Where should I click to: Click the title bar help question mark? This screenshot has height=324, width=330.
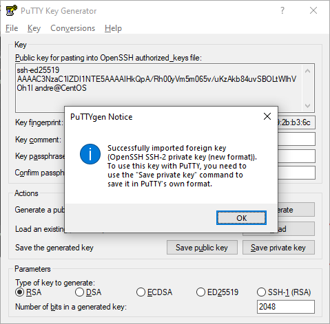(x=282, y=10)
